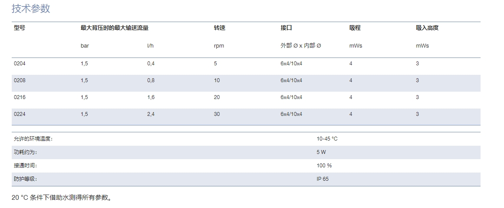Select model 0216 cell
This screenshot has height=208, width=504.
(x=20, y=97)
